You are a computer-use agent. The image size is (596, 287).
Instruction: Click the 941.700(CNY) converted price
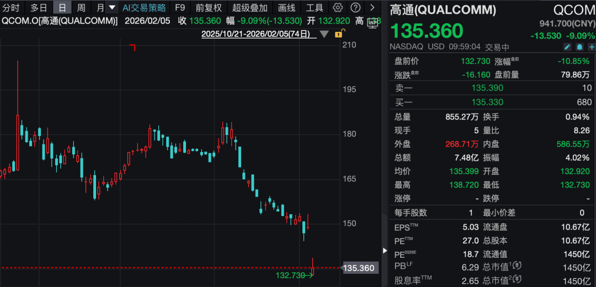point(567,24)
